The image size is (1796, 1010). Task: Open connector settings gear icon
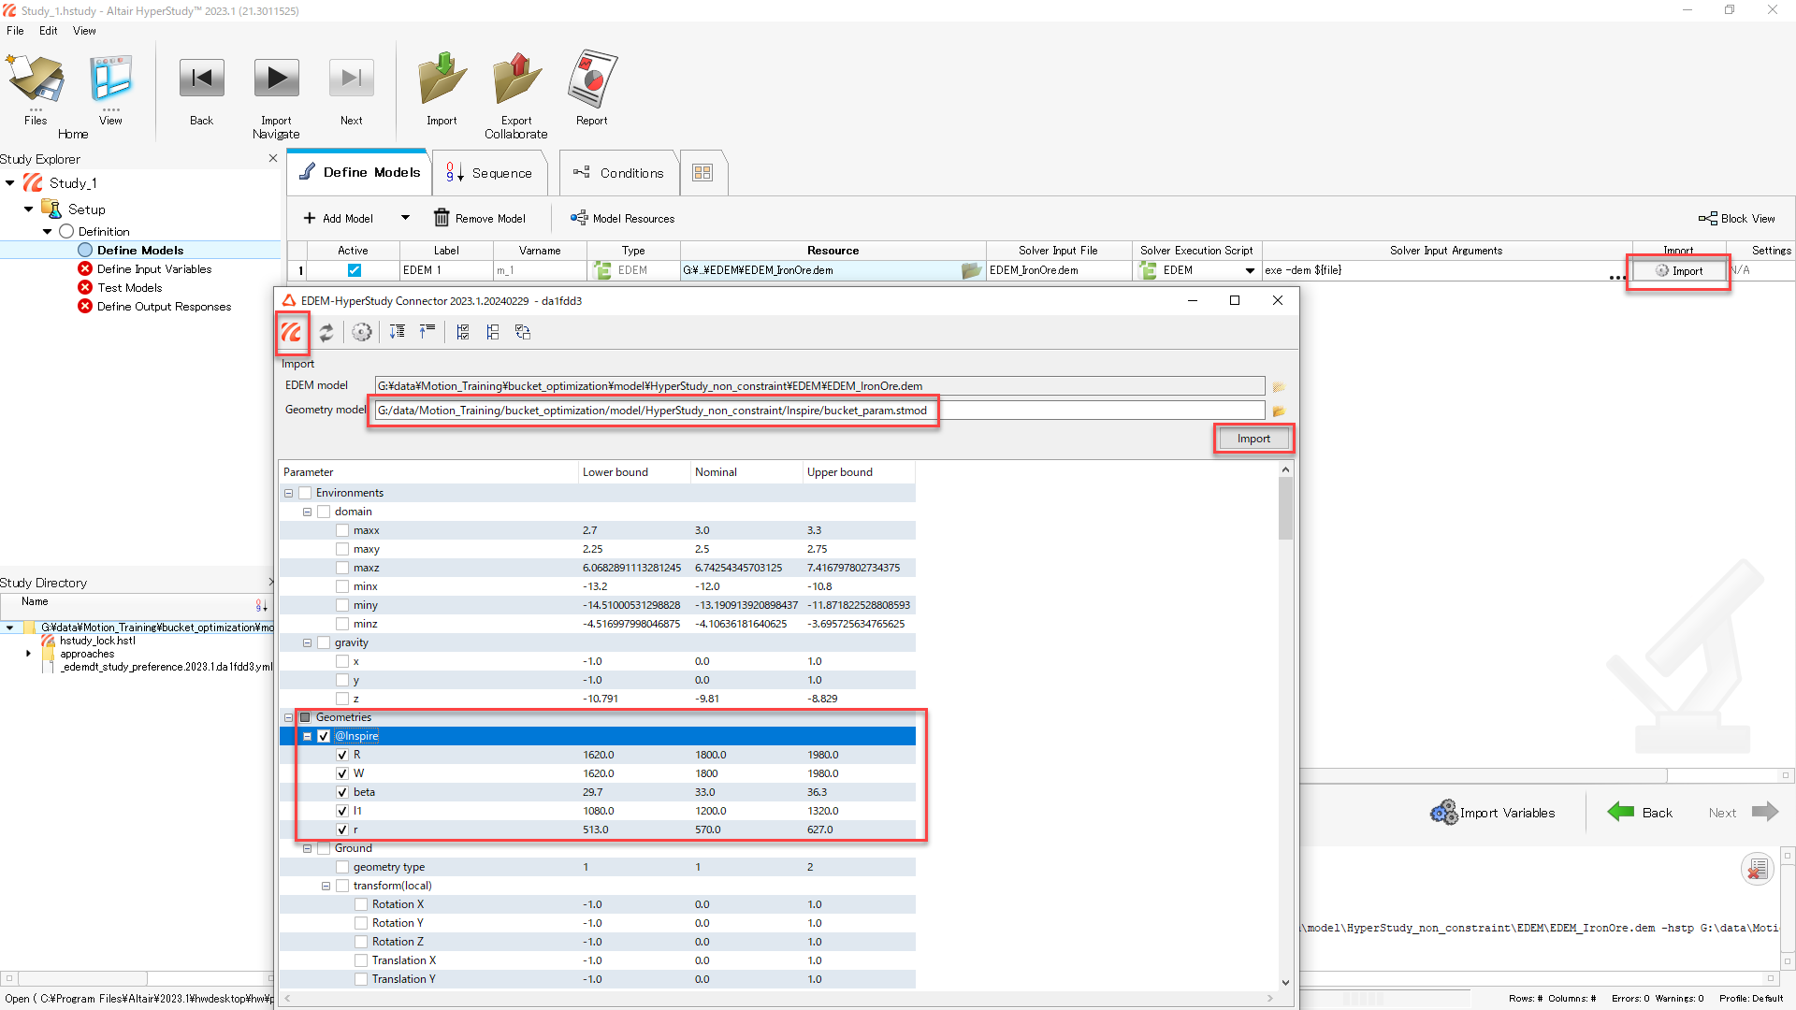coord(362,332)
